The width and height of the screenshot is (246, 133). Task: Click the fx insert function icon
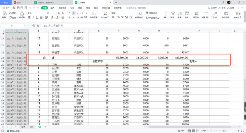[38, 26]
